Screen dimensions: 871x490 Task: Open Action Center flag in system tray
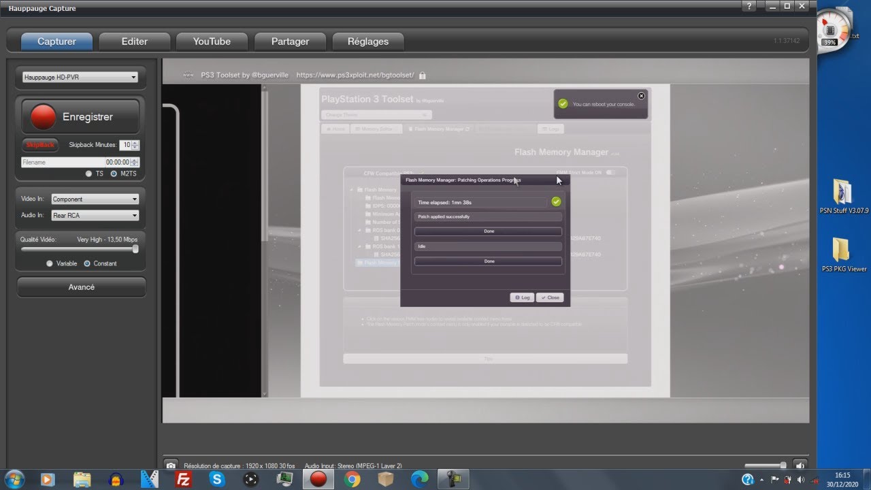coord(775,480)
